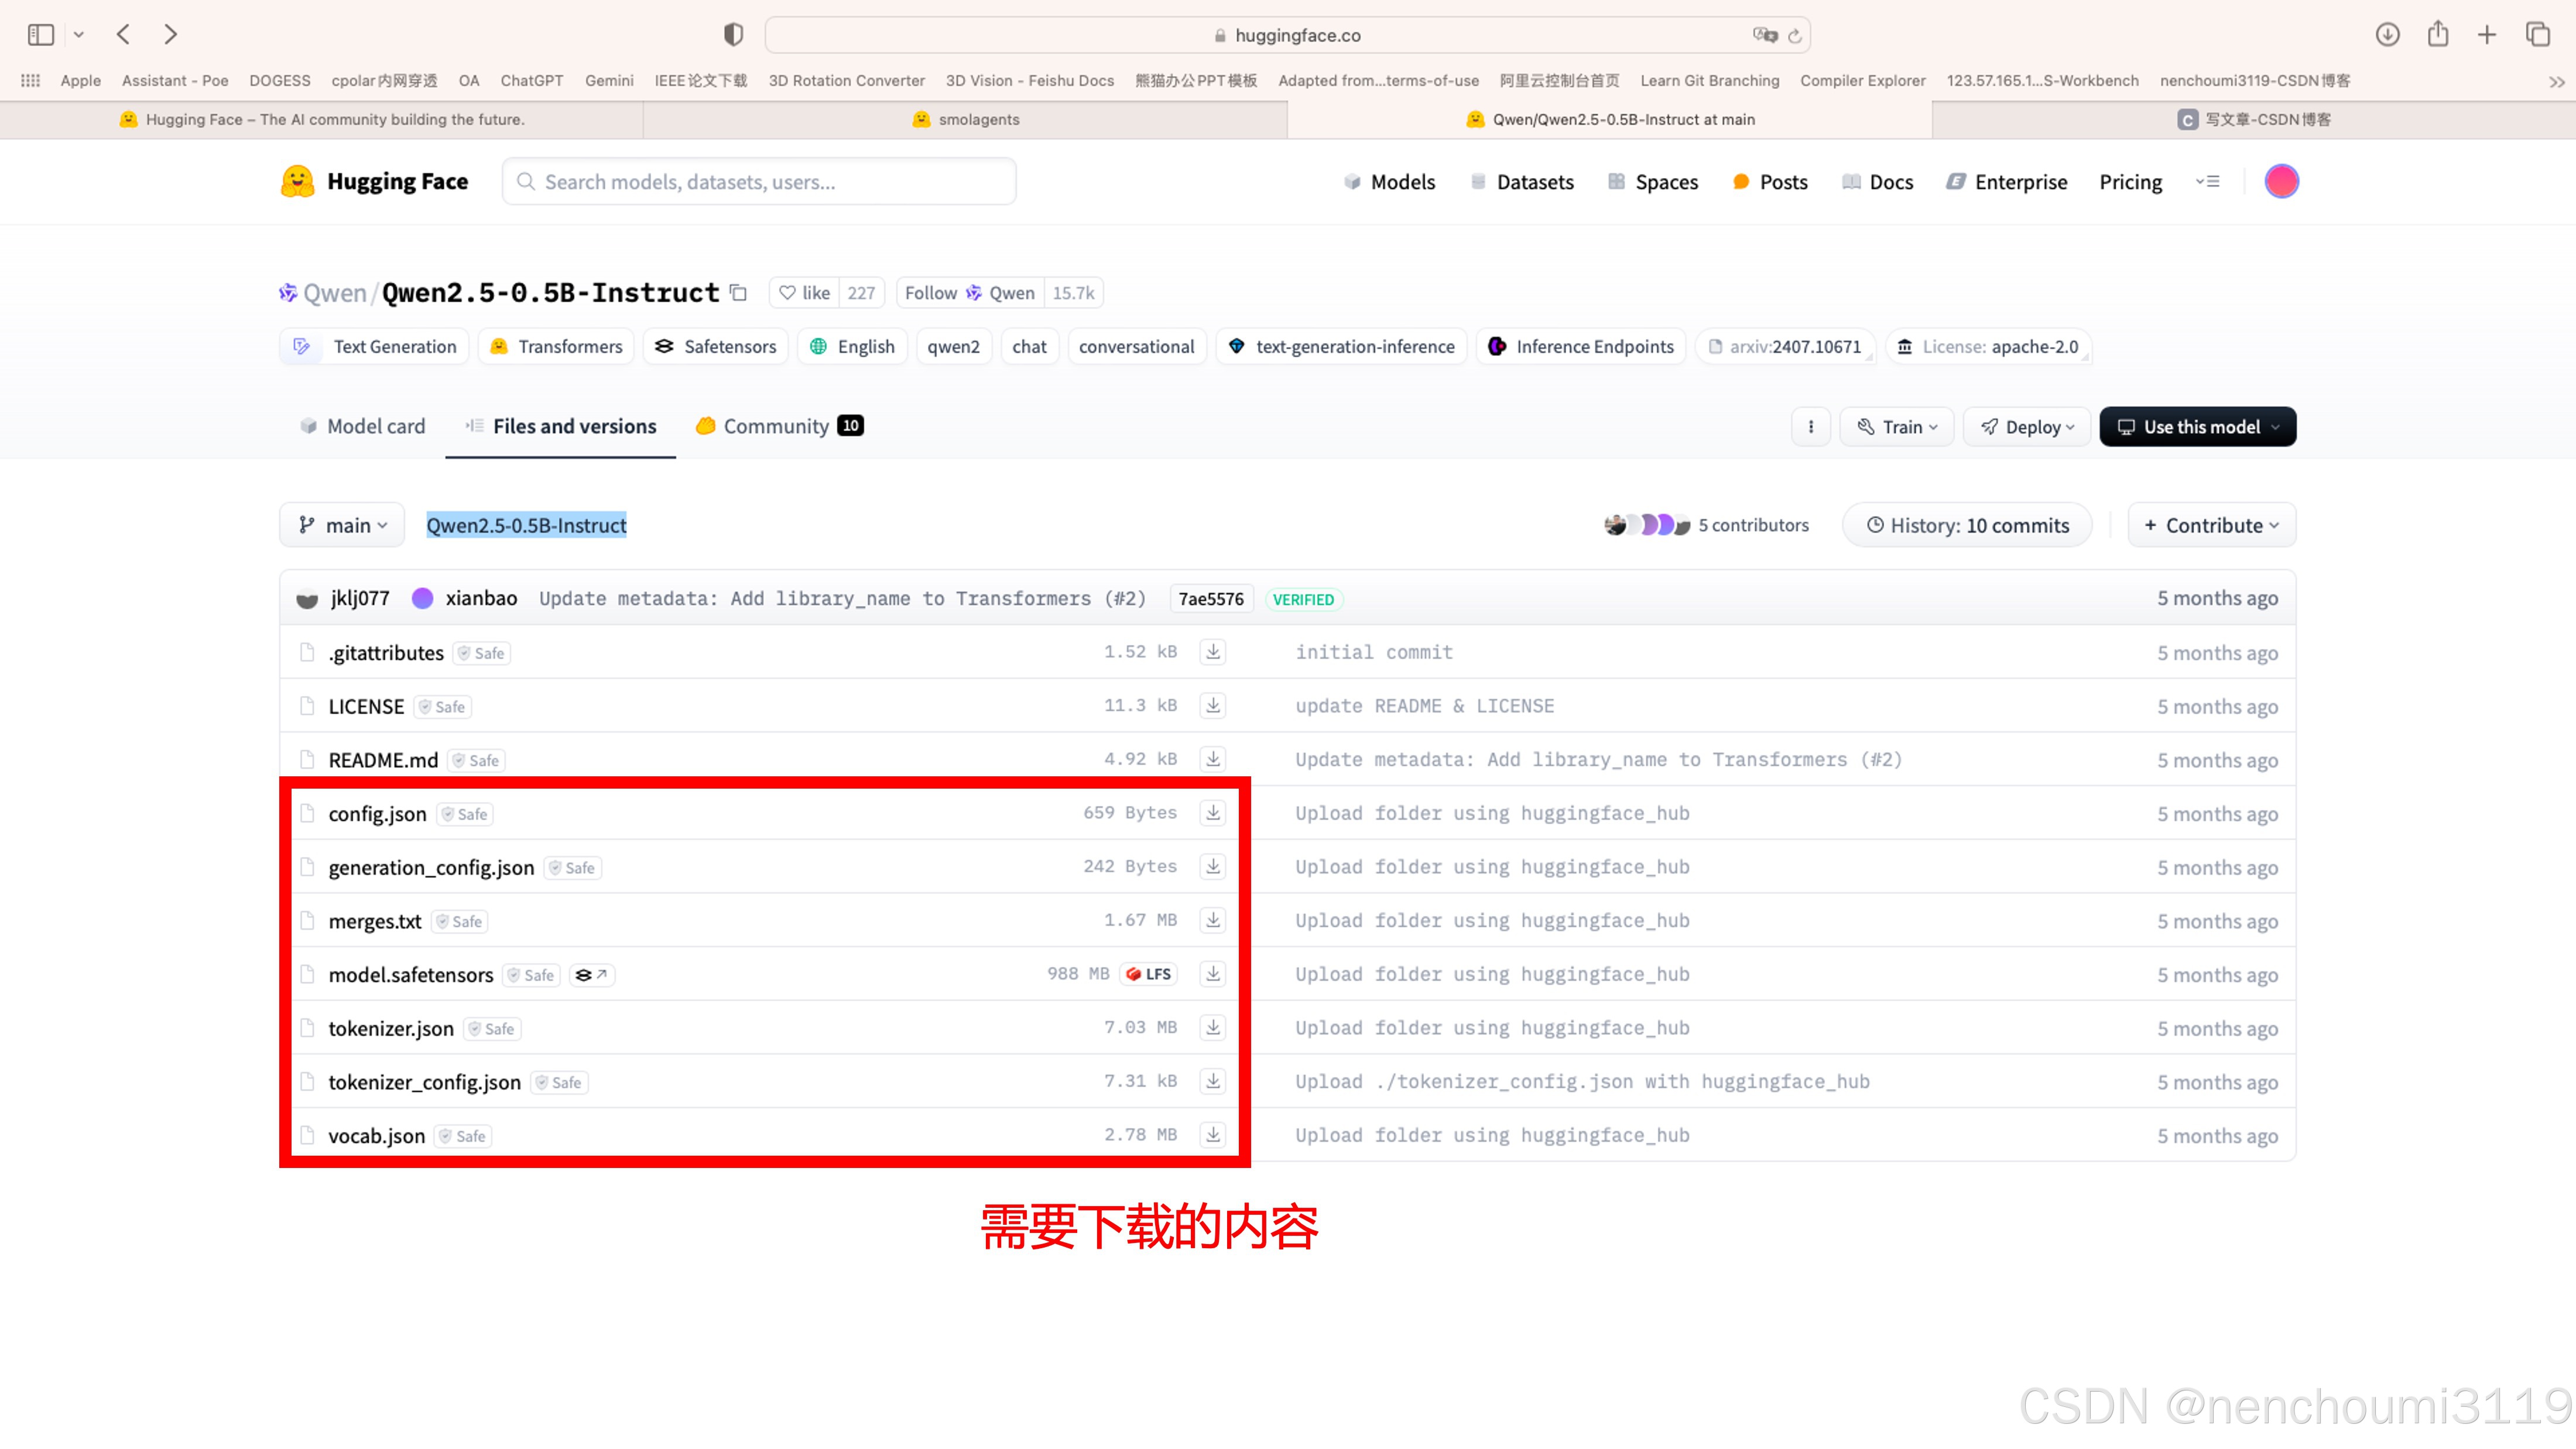Follow the Qwen organization
The image size is (2576, 1449).
[969, 293]
